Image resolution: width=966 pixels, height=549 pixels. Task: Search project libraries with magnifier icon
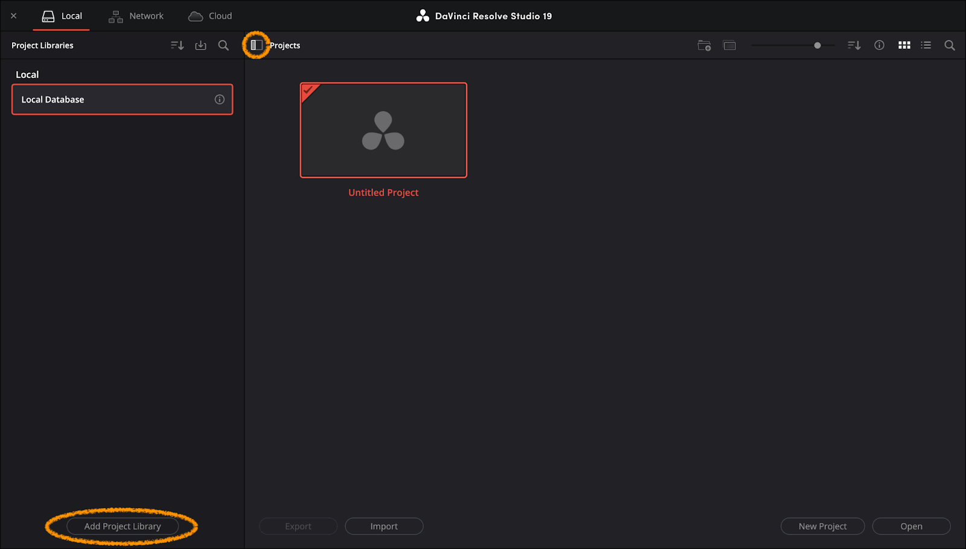click(223, 45)
